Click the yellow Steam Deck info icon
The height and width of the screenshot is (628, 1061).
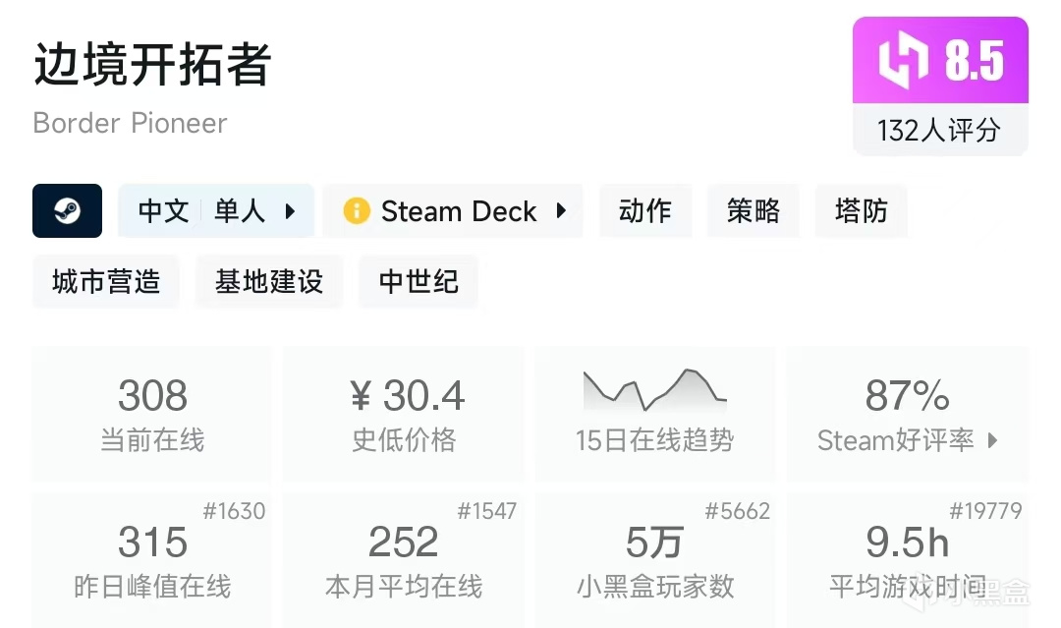click(357, 211)
